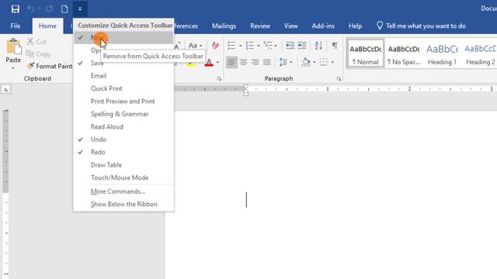Viewport: 497px width, 279px height.
Task: Toggle Align Right
Action: point(255,62)
